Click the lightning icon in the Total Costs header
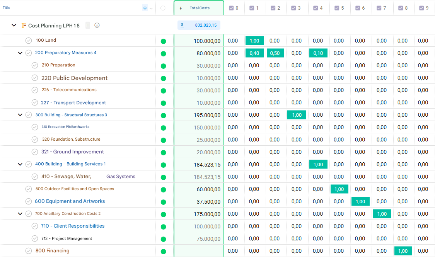Screen dimensions: 435x257 (x=181, y=8)
